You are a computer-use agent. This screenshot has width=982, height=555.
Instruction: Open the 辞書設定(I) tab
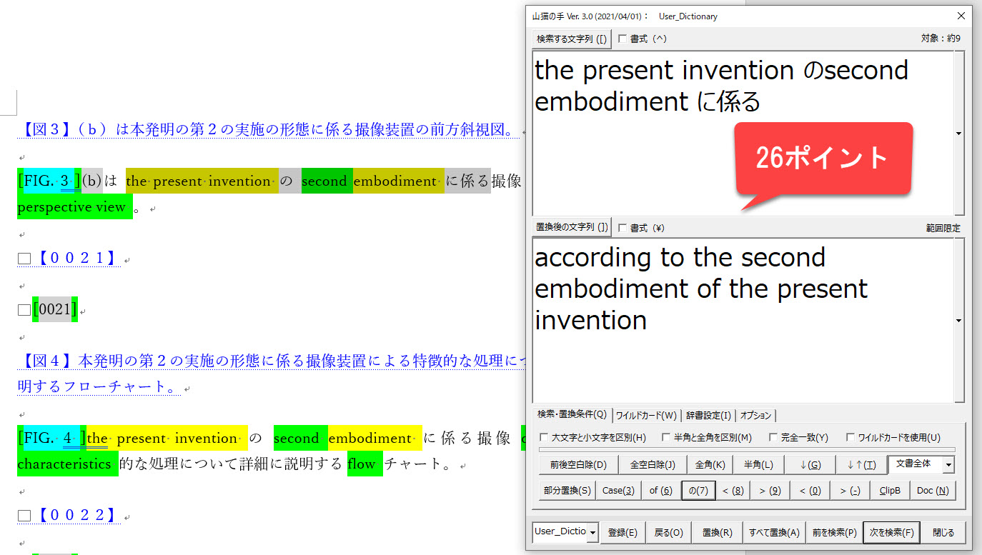tap(708, 415)
